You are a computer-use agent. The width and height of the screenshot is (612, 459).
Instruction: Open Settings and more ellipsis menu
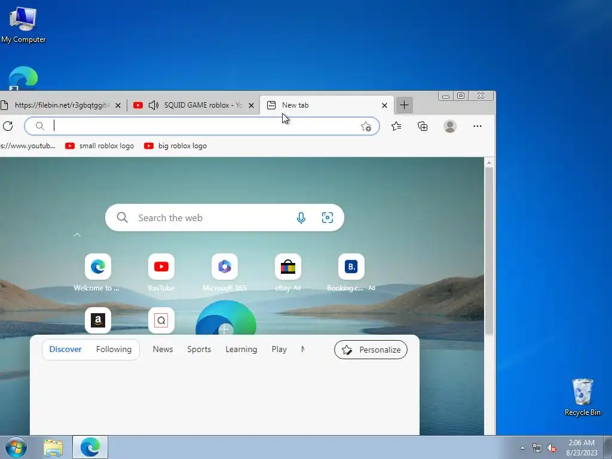point(478,126)
